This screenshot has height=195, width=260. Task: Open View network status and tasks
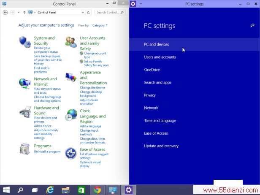(x=47, y=91)
